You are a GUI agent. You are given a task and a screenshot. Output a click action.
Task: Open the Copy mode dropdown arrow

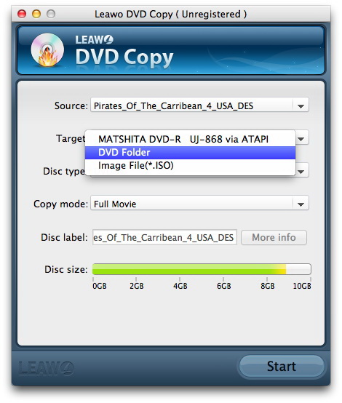click(x=301, y=204)
